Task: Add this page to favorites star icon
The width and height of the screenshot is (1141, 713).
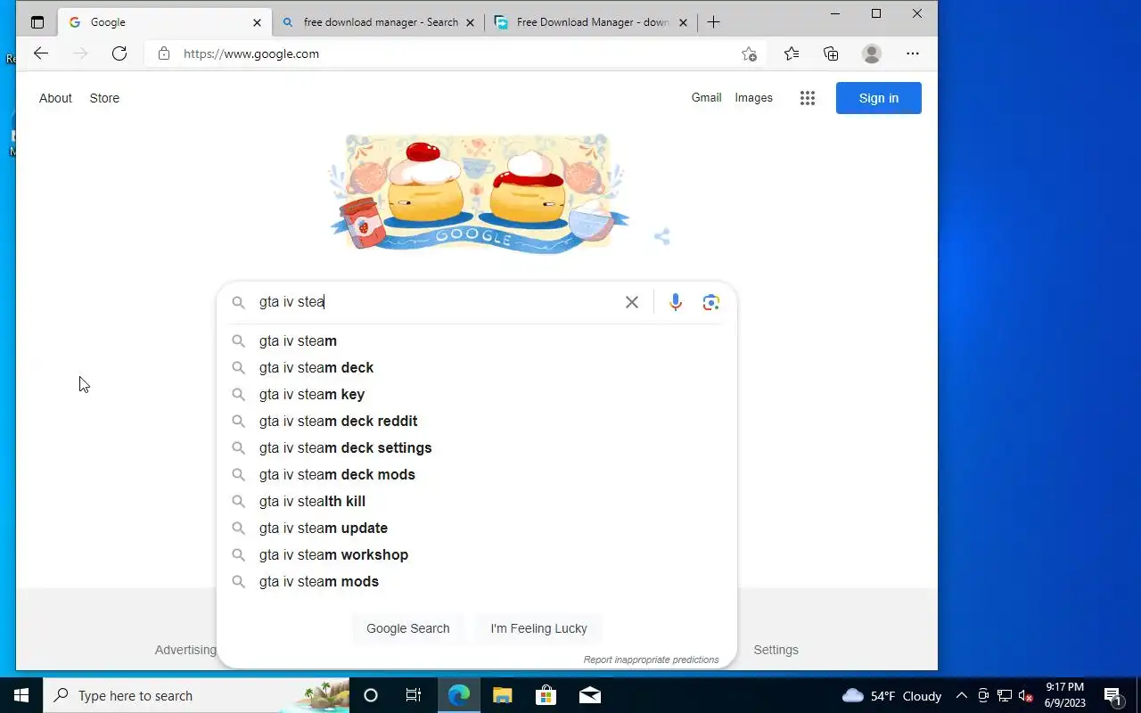Action: (x=749, y=53)
